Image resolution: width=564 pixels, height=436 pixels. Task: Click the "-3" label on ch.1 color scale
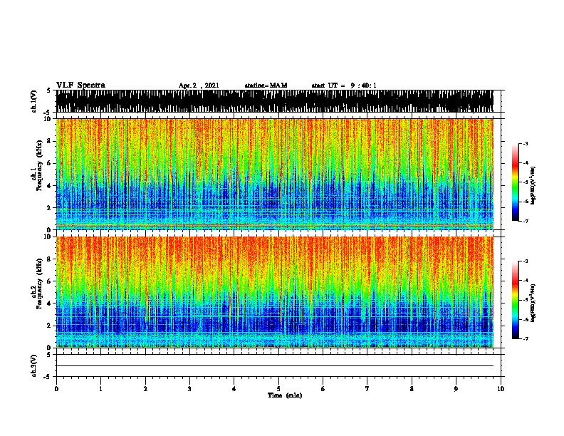tap(525, 143)
